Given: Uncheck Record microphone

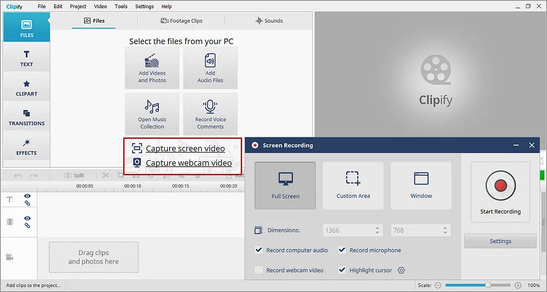Looking at the screenshot, I should tap(342, 250).
